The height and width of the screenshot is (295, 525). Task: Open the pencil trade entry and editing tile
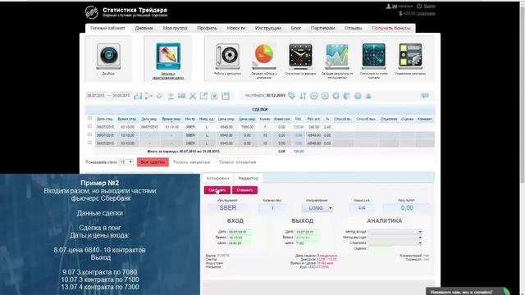tap(168, 57)
